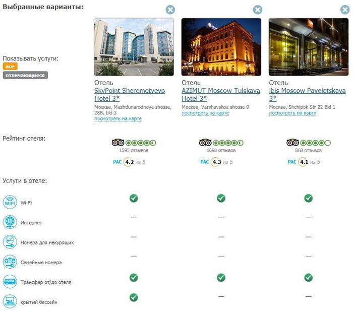Click TripAdvisor owl icon for ibis
353x312 pixels.
pyautogui.click(x=292, y=143)
